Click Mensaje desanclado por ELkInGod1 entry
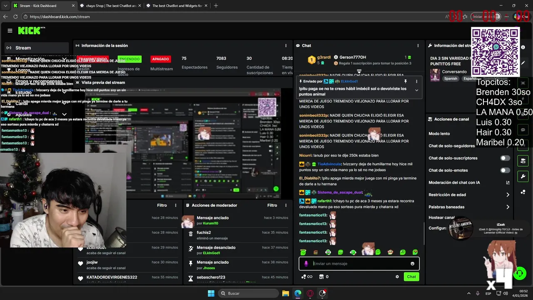Image resolution: width=533 pixels, height=300 pixels. [x=238, y=250]
